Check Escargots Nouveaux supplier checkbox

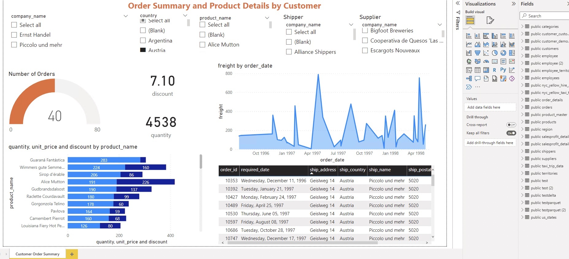click(365, 50)
